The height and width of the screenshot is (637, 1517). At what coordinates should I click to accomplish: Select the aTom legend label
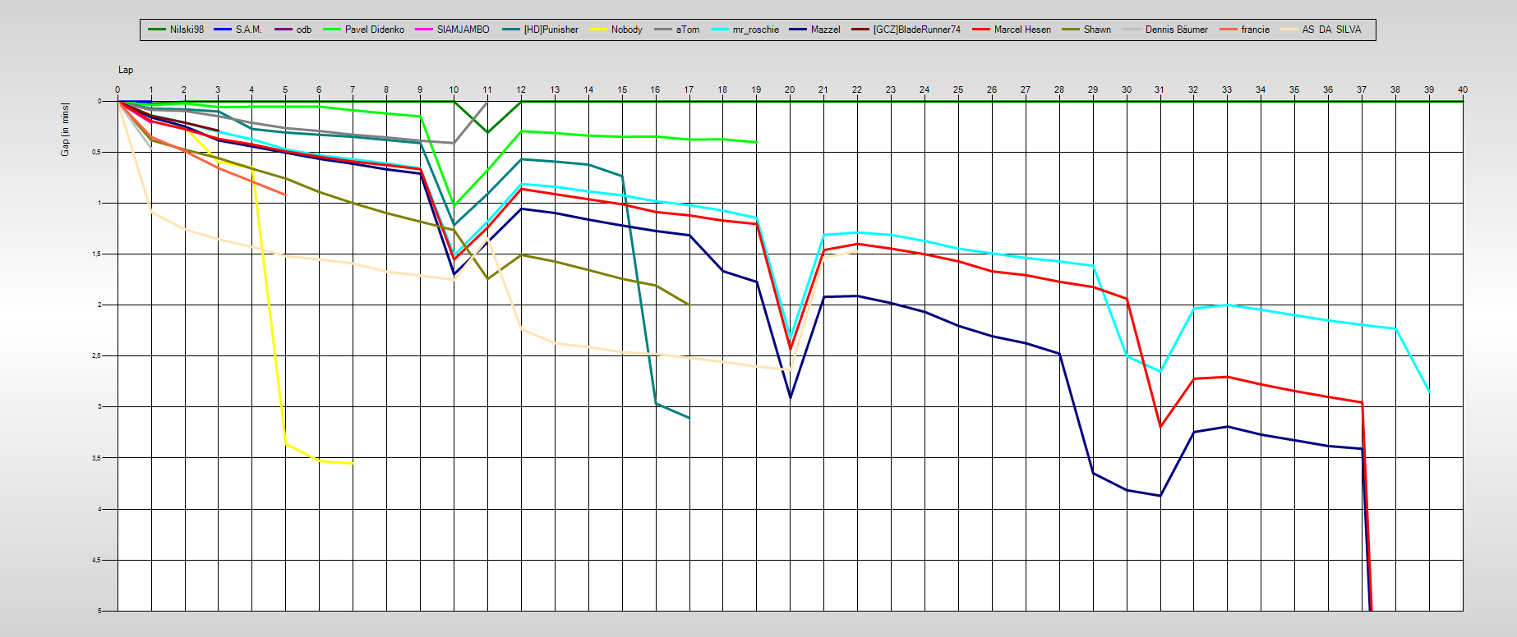[x=688, y=30]
